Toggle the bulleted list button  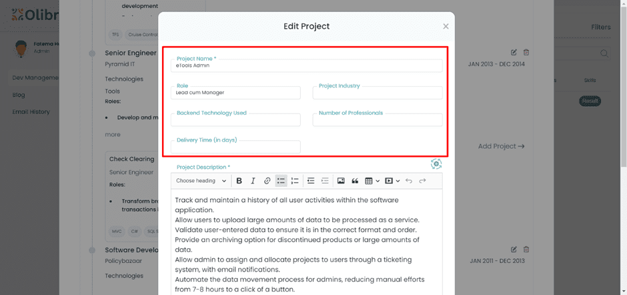pos(281,181)
